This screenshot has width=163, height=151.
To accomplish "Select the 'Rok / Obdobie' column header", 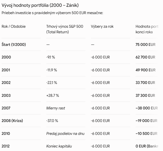I will 14,26.
